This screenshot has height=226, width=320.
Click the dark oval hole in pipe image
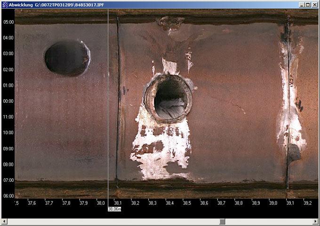67,58
